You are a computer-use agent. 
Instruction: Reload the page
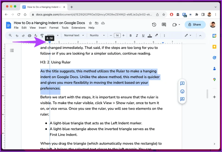tap(19, 14)
